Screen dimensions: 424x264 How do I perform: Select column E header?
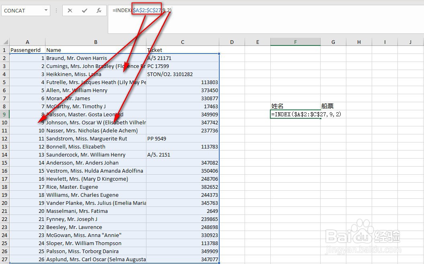pyautogui.click(x=257, y=42)
